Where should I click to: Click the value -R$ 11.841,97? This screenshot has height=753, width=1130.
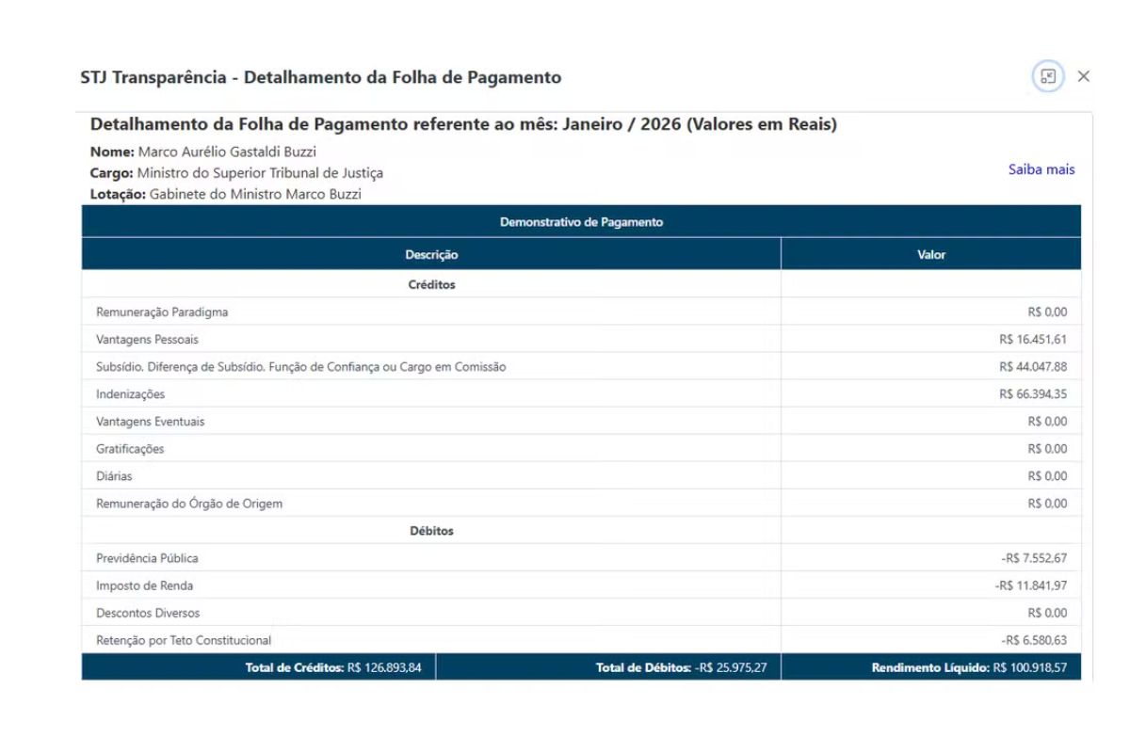[x=1031, y=585]
